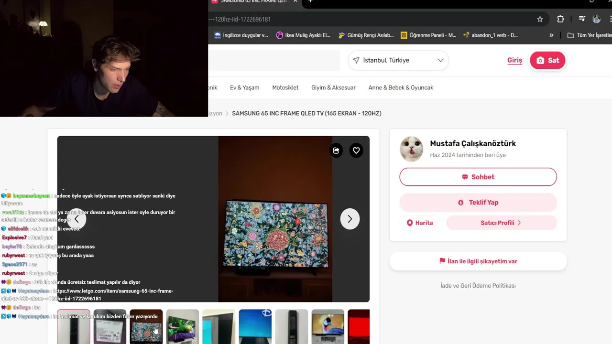
Task: Click the listing title SAMSUNG 65 INC FRAME breadcrumb
Action: (x=306, y=113)
